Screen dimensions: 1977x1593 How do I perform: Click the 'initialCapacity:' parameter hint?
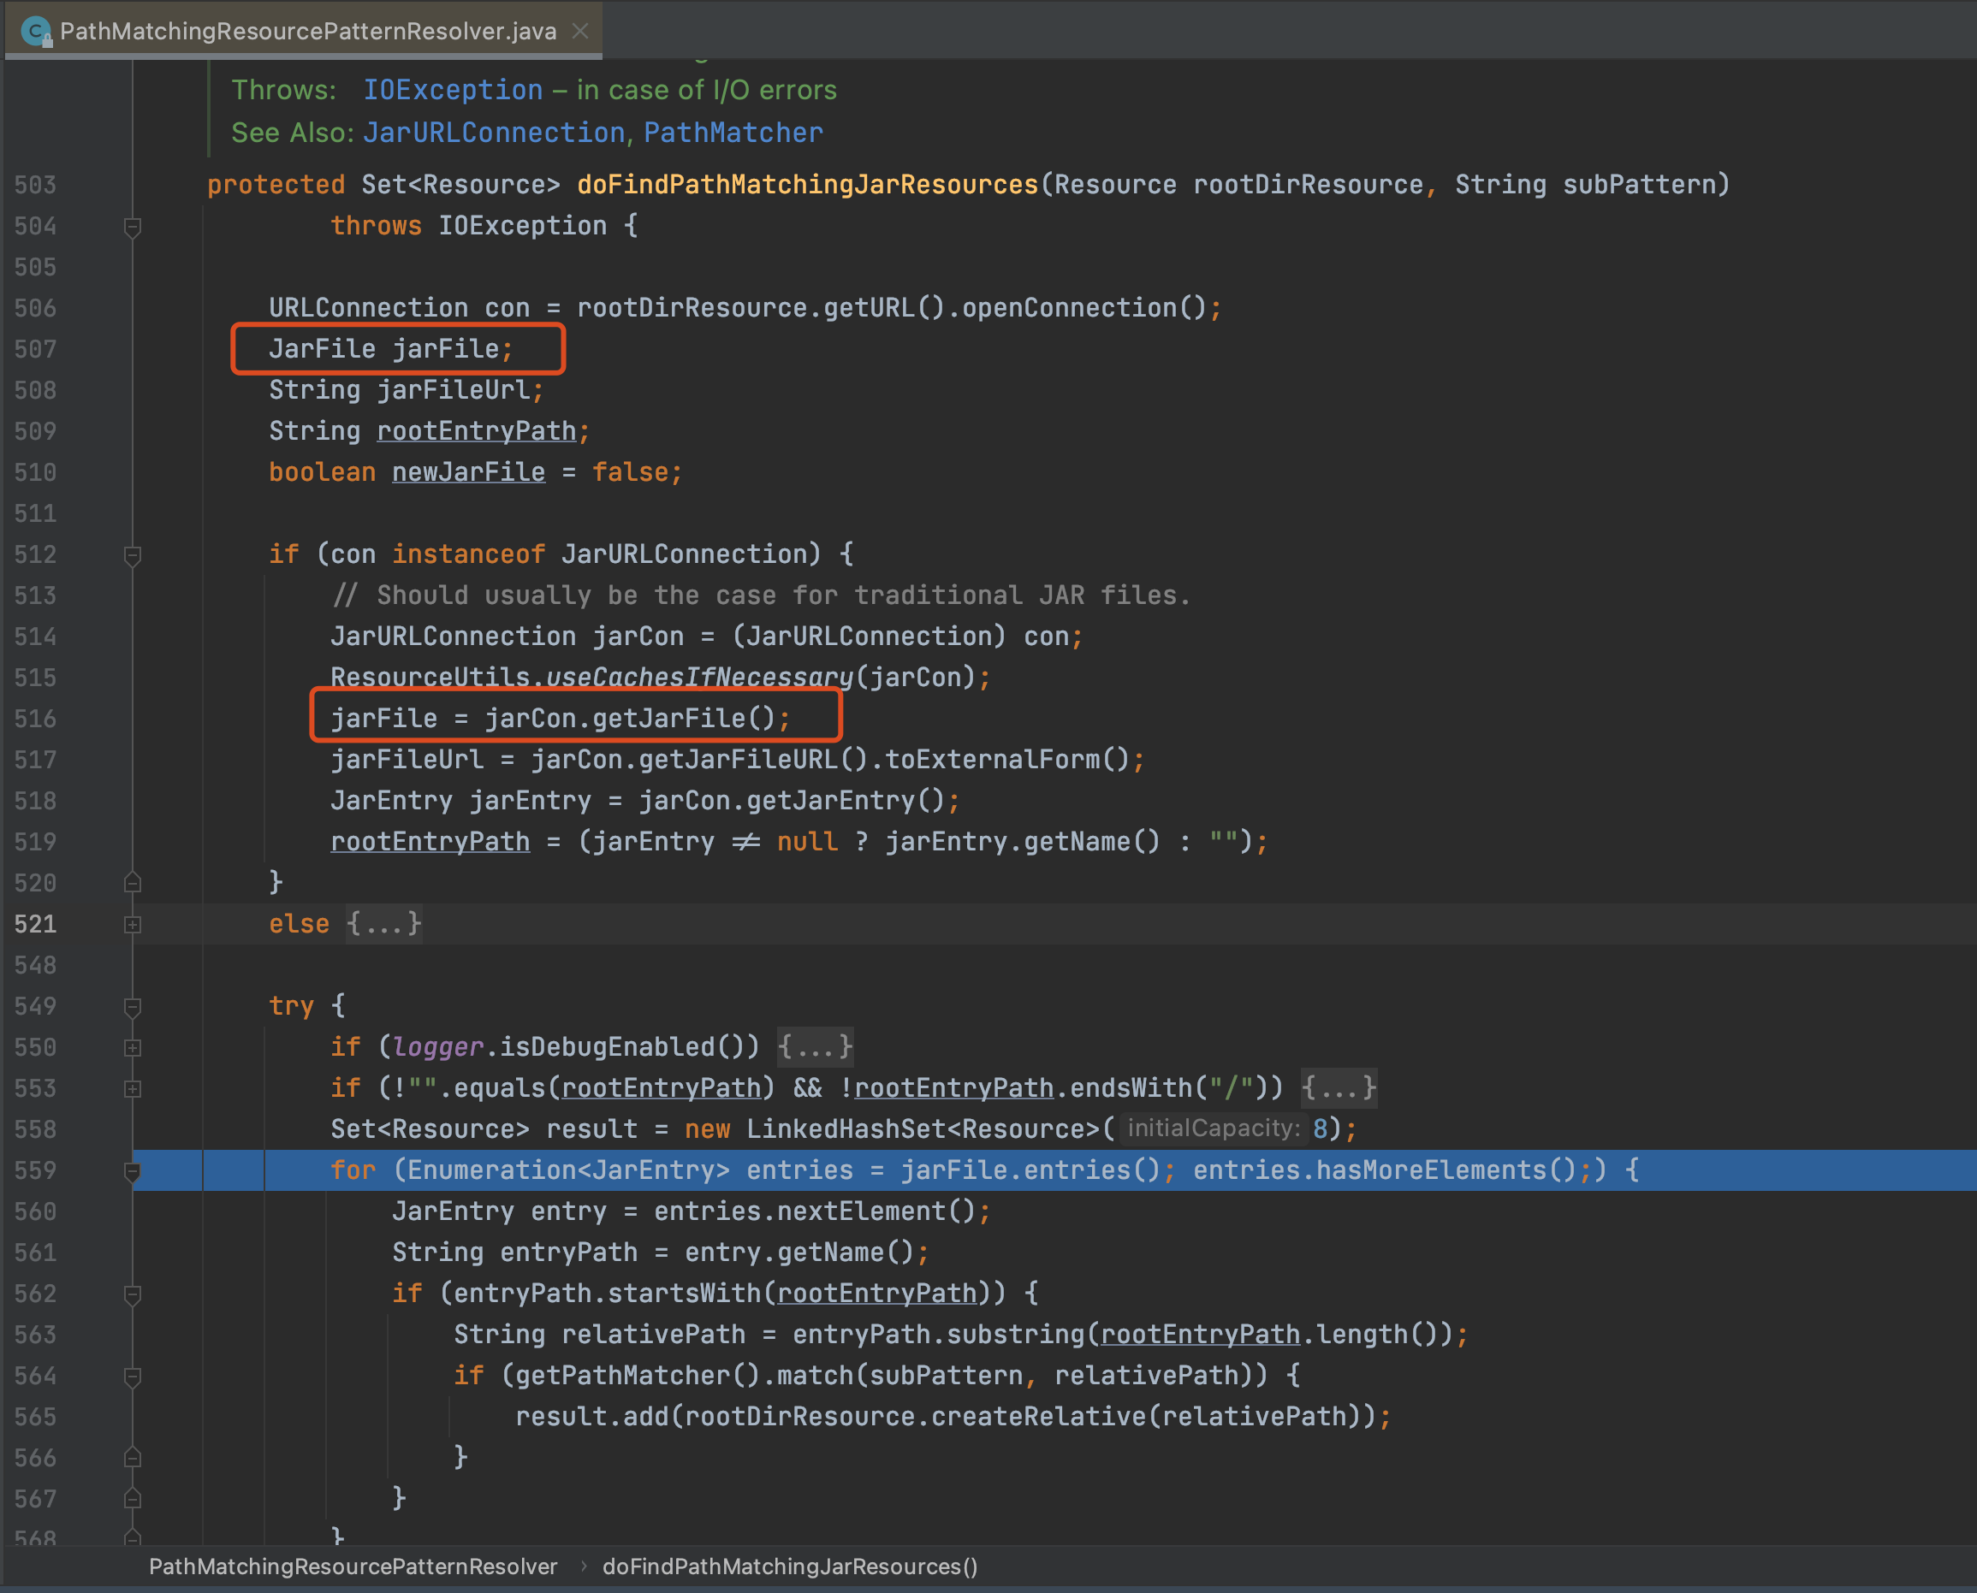click(1214, 1128)
